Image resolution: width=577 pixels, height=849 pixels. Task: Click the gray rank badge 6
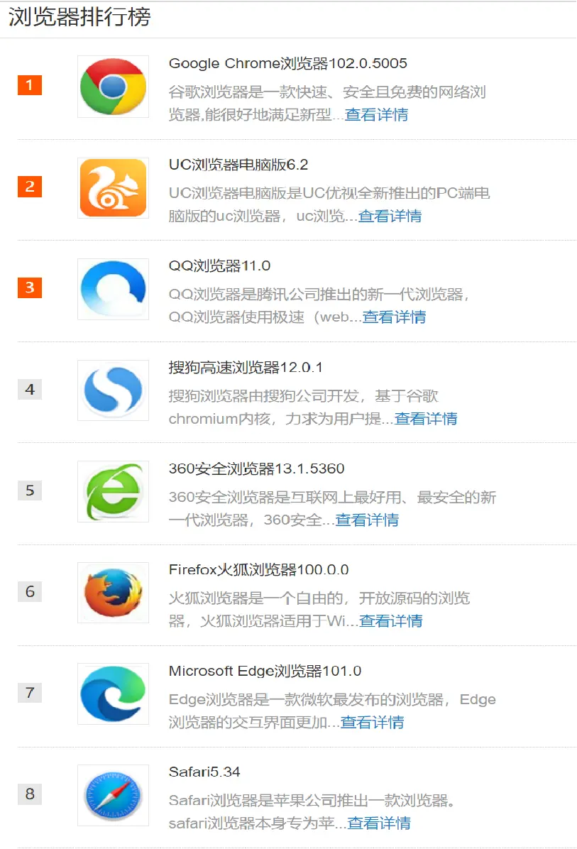tap(30, 592)
